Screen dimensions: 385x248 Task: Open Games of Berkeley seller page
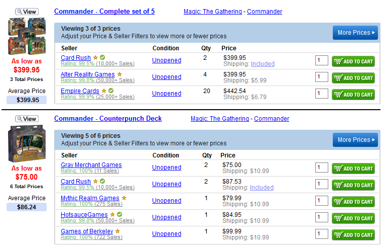[87, 231]
